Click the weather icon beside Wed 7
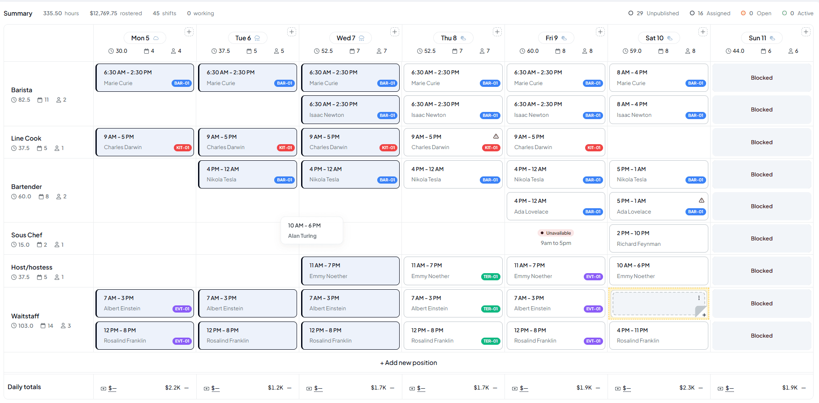 pyautogui.click(x=362, y=38)
